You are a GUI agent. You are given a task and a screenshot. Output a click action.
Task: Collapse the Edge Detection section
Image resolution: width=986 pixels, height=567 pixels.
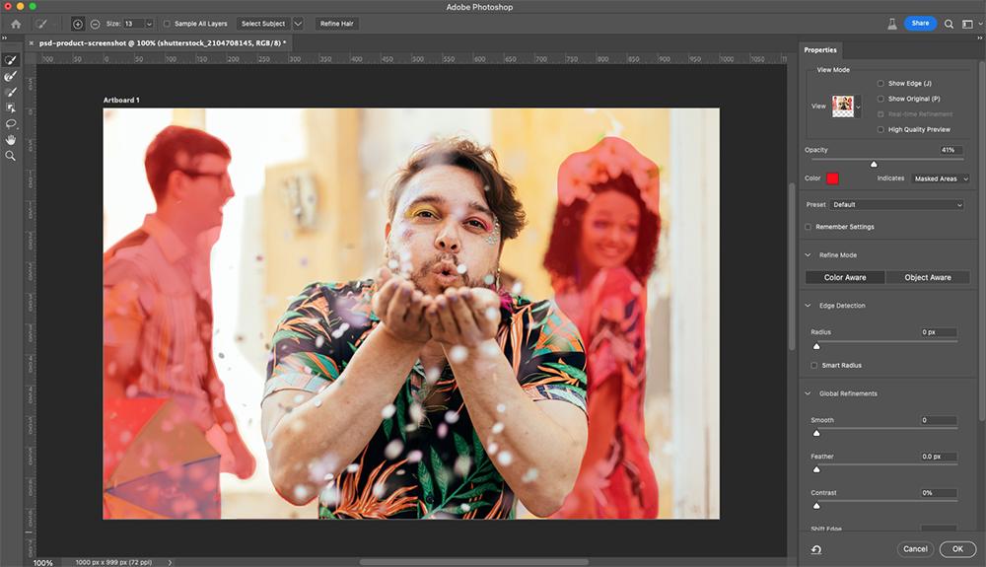(809, 306)
